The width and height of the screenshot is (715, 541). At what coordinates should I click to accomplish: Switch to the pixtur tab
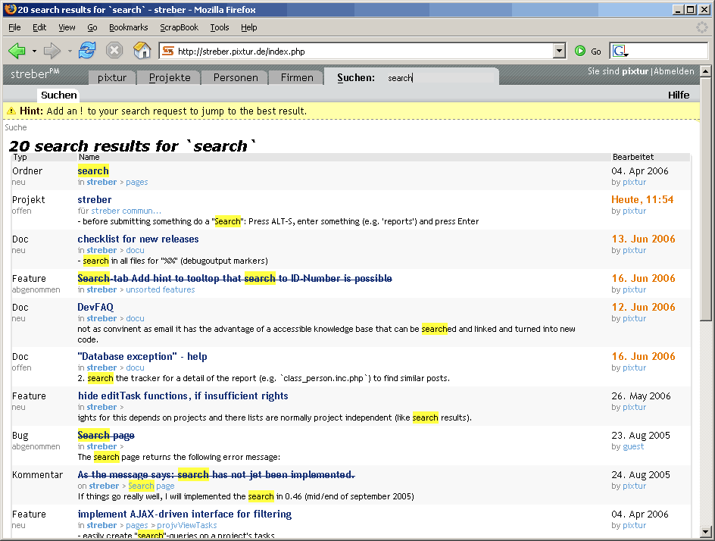coord(112,77)
